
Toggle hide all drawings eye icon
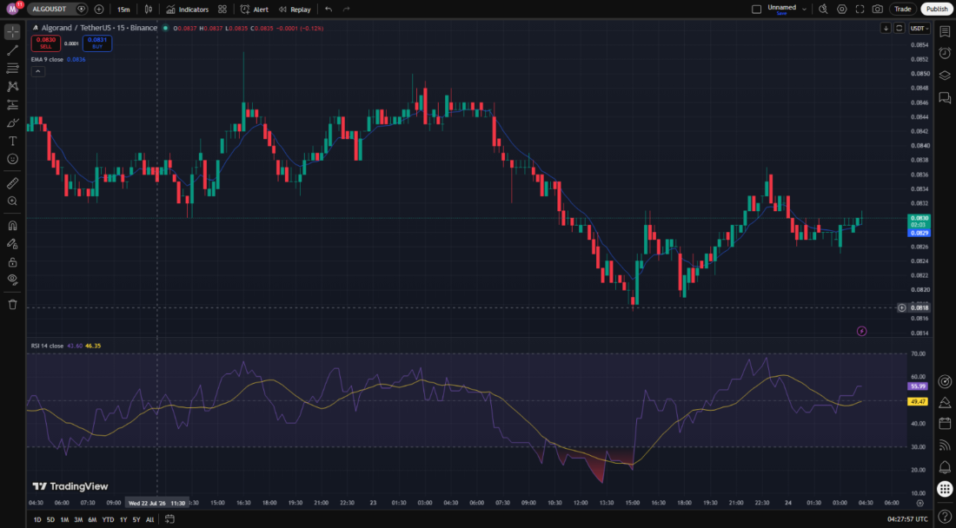[x=12, y=280]
